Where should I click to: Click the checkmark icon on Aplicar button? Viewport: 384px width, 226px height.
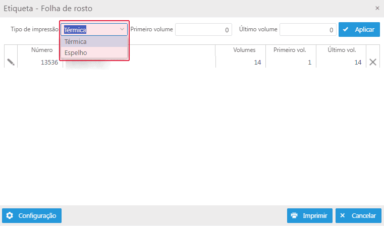point(346,29)
